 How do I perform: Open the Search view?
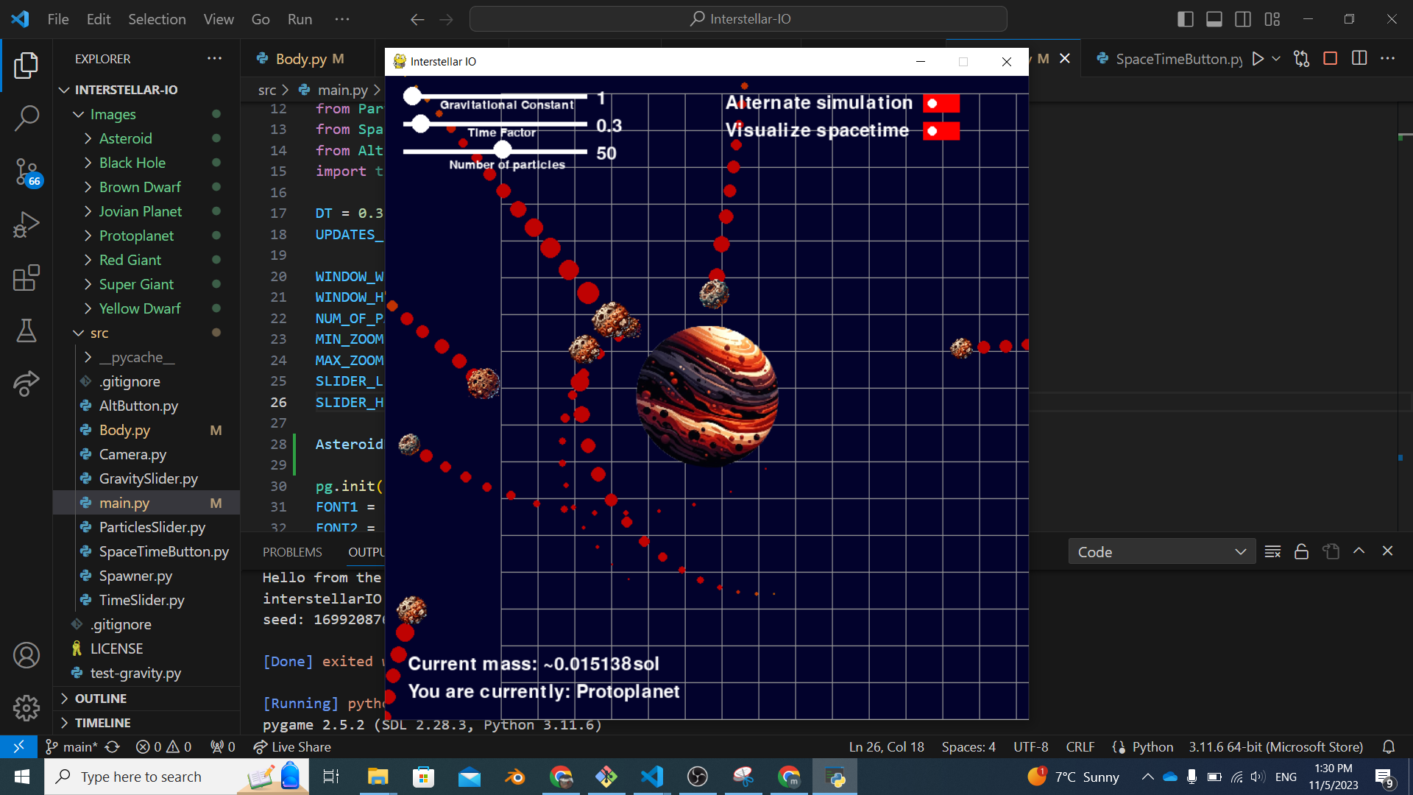(26, 118)
